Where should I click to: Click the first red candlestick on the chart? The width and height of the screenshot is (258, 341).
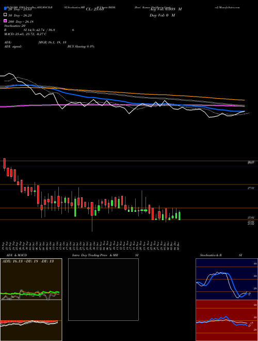pyautogui.click(x=4, y=163)
